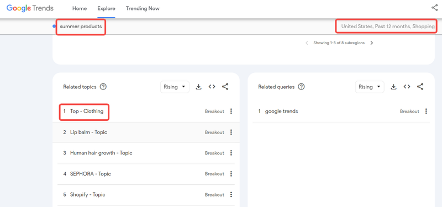Open Related queries help icon
The image size is (442, 207).
coord(301,87)
